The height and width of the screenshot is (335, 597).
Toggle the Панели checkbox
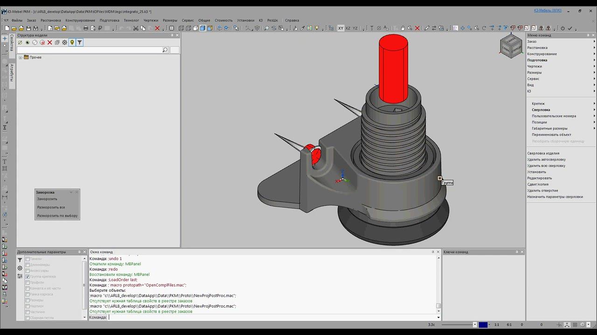tap(28, 259)
